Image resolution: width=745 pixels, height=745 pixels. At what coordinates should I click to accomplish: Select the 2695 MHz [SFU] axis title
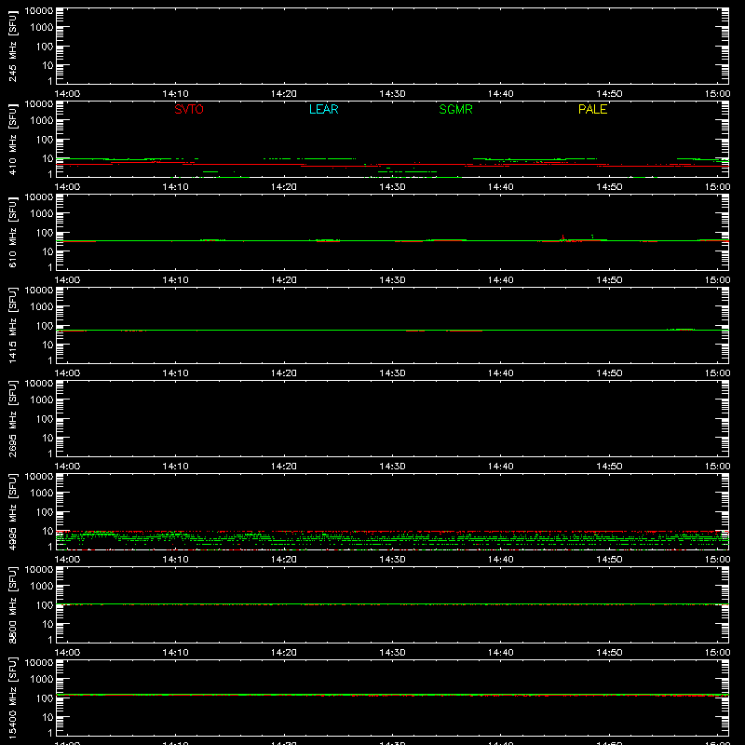12,418
